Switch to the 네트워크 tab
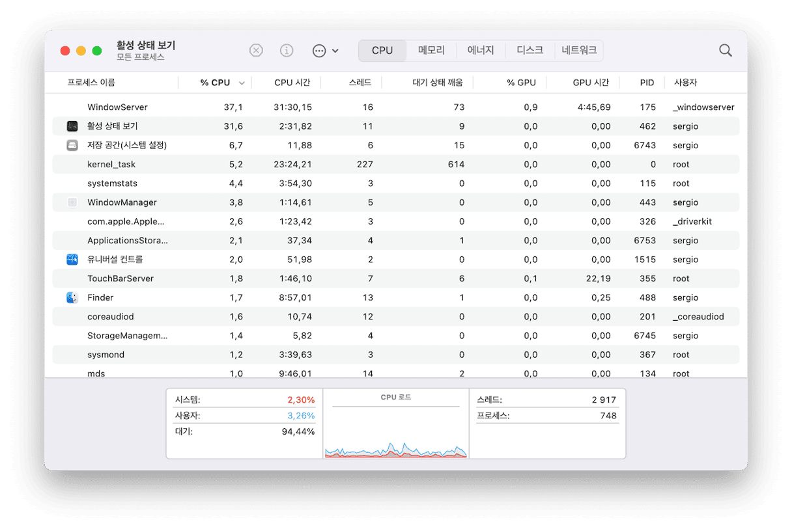Image resolution: width=792 pixels, height=529 pixels. click(x=579, y=50)
